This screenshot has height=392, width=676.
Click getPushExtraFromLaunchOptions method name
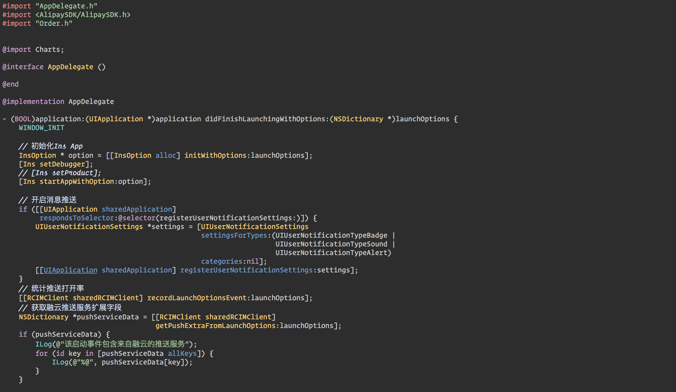click(215, 326)
